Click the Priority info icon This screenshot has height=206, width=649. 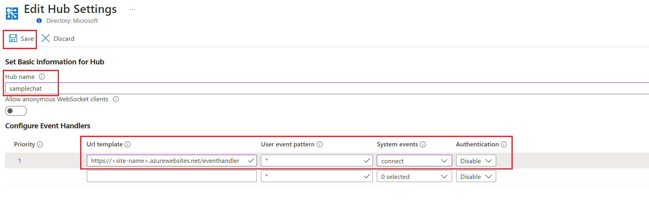pos(40,144)
